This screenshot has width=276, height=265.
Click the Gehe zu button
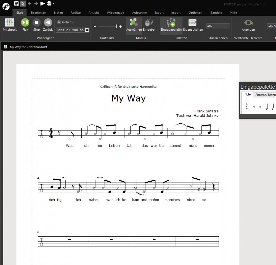[65, 22]
